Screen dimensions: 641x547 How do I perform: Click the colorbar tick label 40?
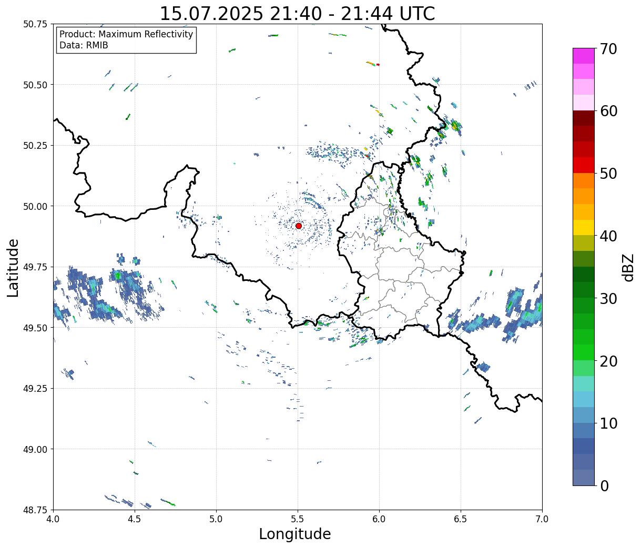click(608, 236)
